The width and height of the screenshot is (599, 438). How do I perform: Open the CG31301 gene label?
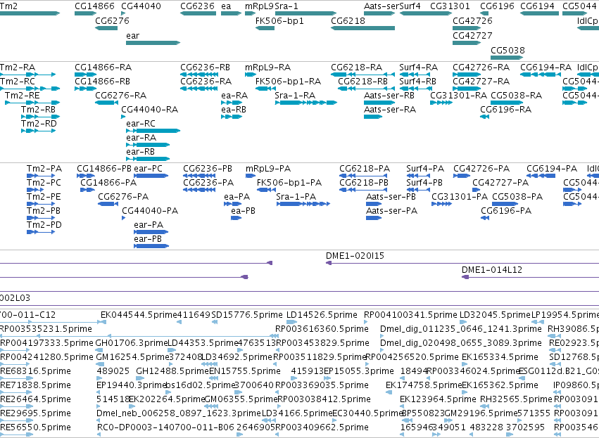450,6
